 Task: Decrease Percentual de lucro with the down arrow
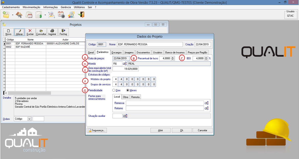pyautogui.click(x=173, y=59)
